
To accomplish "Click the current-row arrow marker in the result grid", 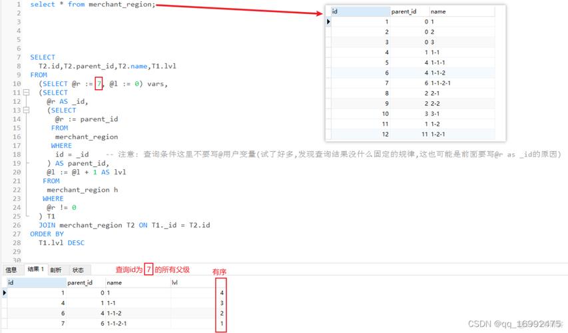I will pos(5,292).
